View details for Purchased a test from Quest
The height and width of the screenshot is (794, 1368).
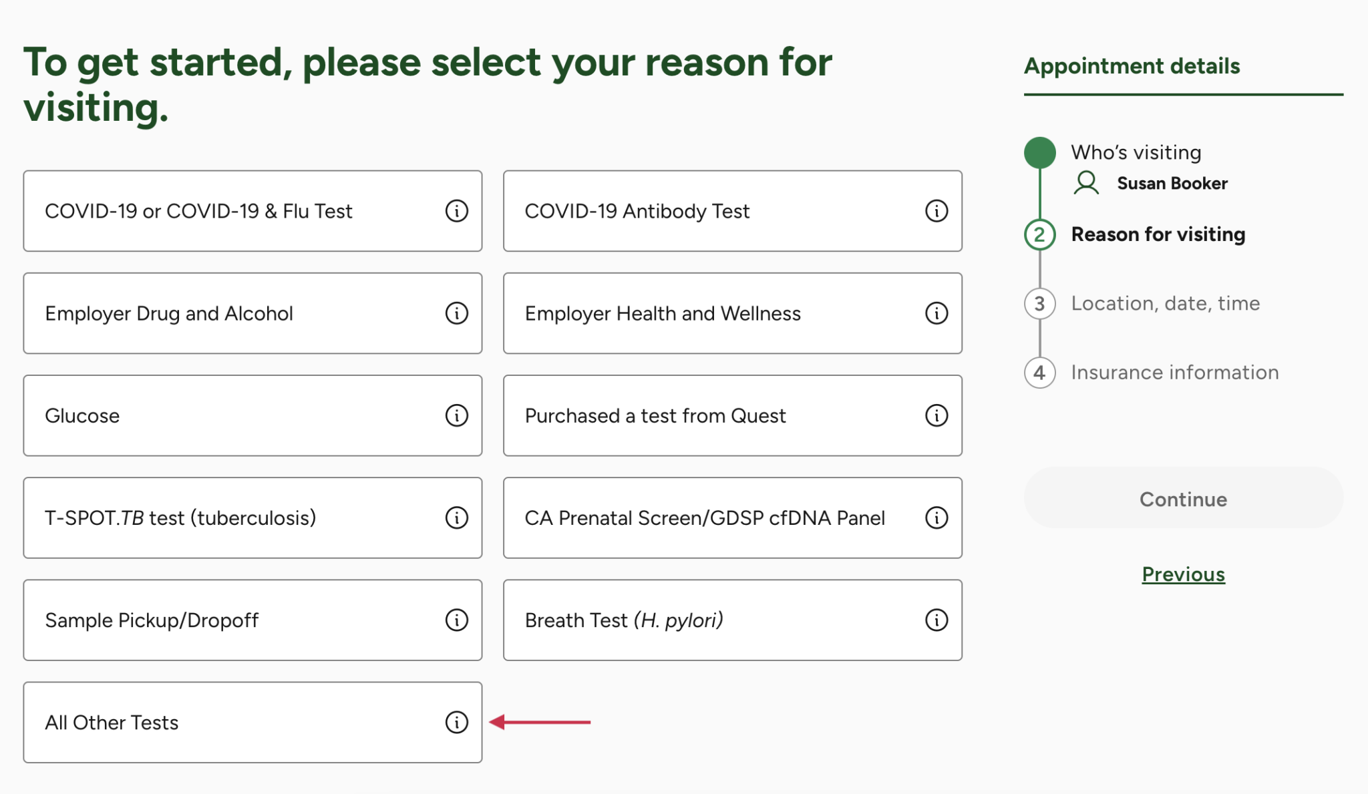(936, 415)
